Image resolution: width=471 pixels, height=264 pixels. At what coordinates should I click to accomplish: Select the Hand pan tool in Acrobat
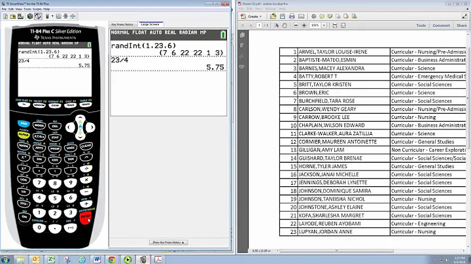point(284,25)
